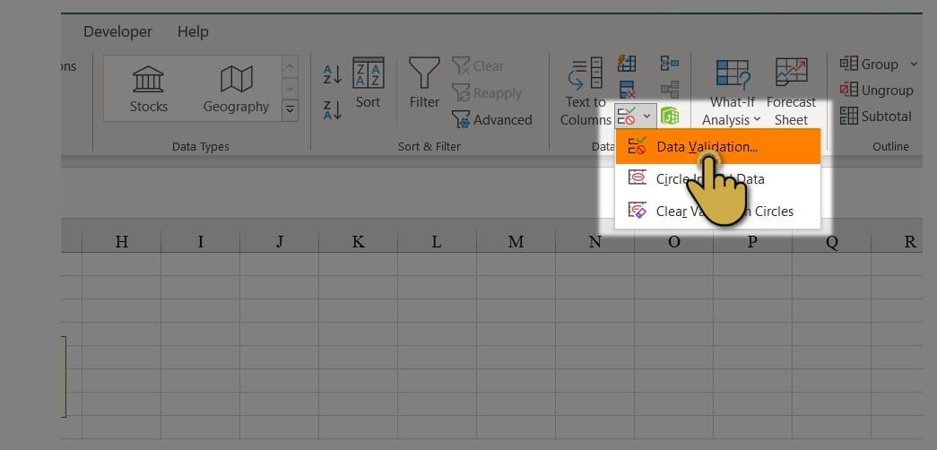
Task: Click the Flash Fill icon
Action: click(x=627, y=64)
